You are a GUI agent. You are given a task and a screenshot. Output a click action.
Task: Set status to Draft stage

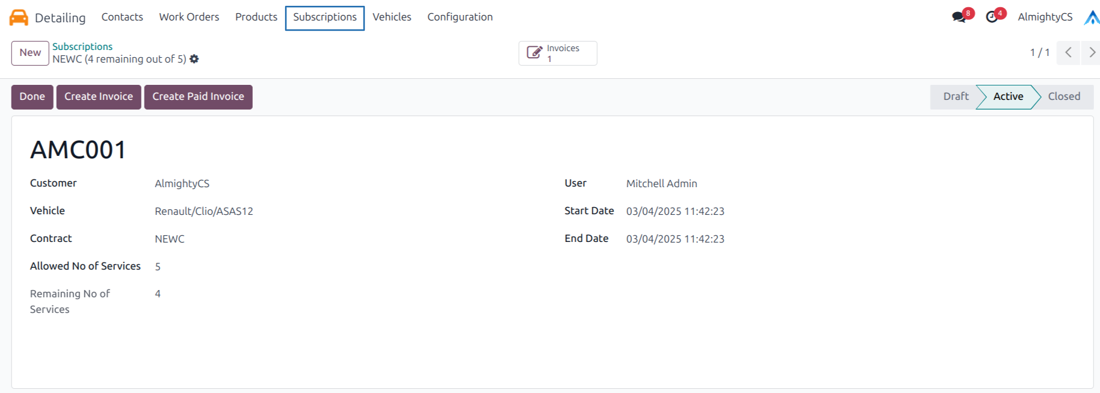pyautogui.click(x=956, y=96)
